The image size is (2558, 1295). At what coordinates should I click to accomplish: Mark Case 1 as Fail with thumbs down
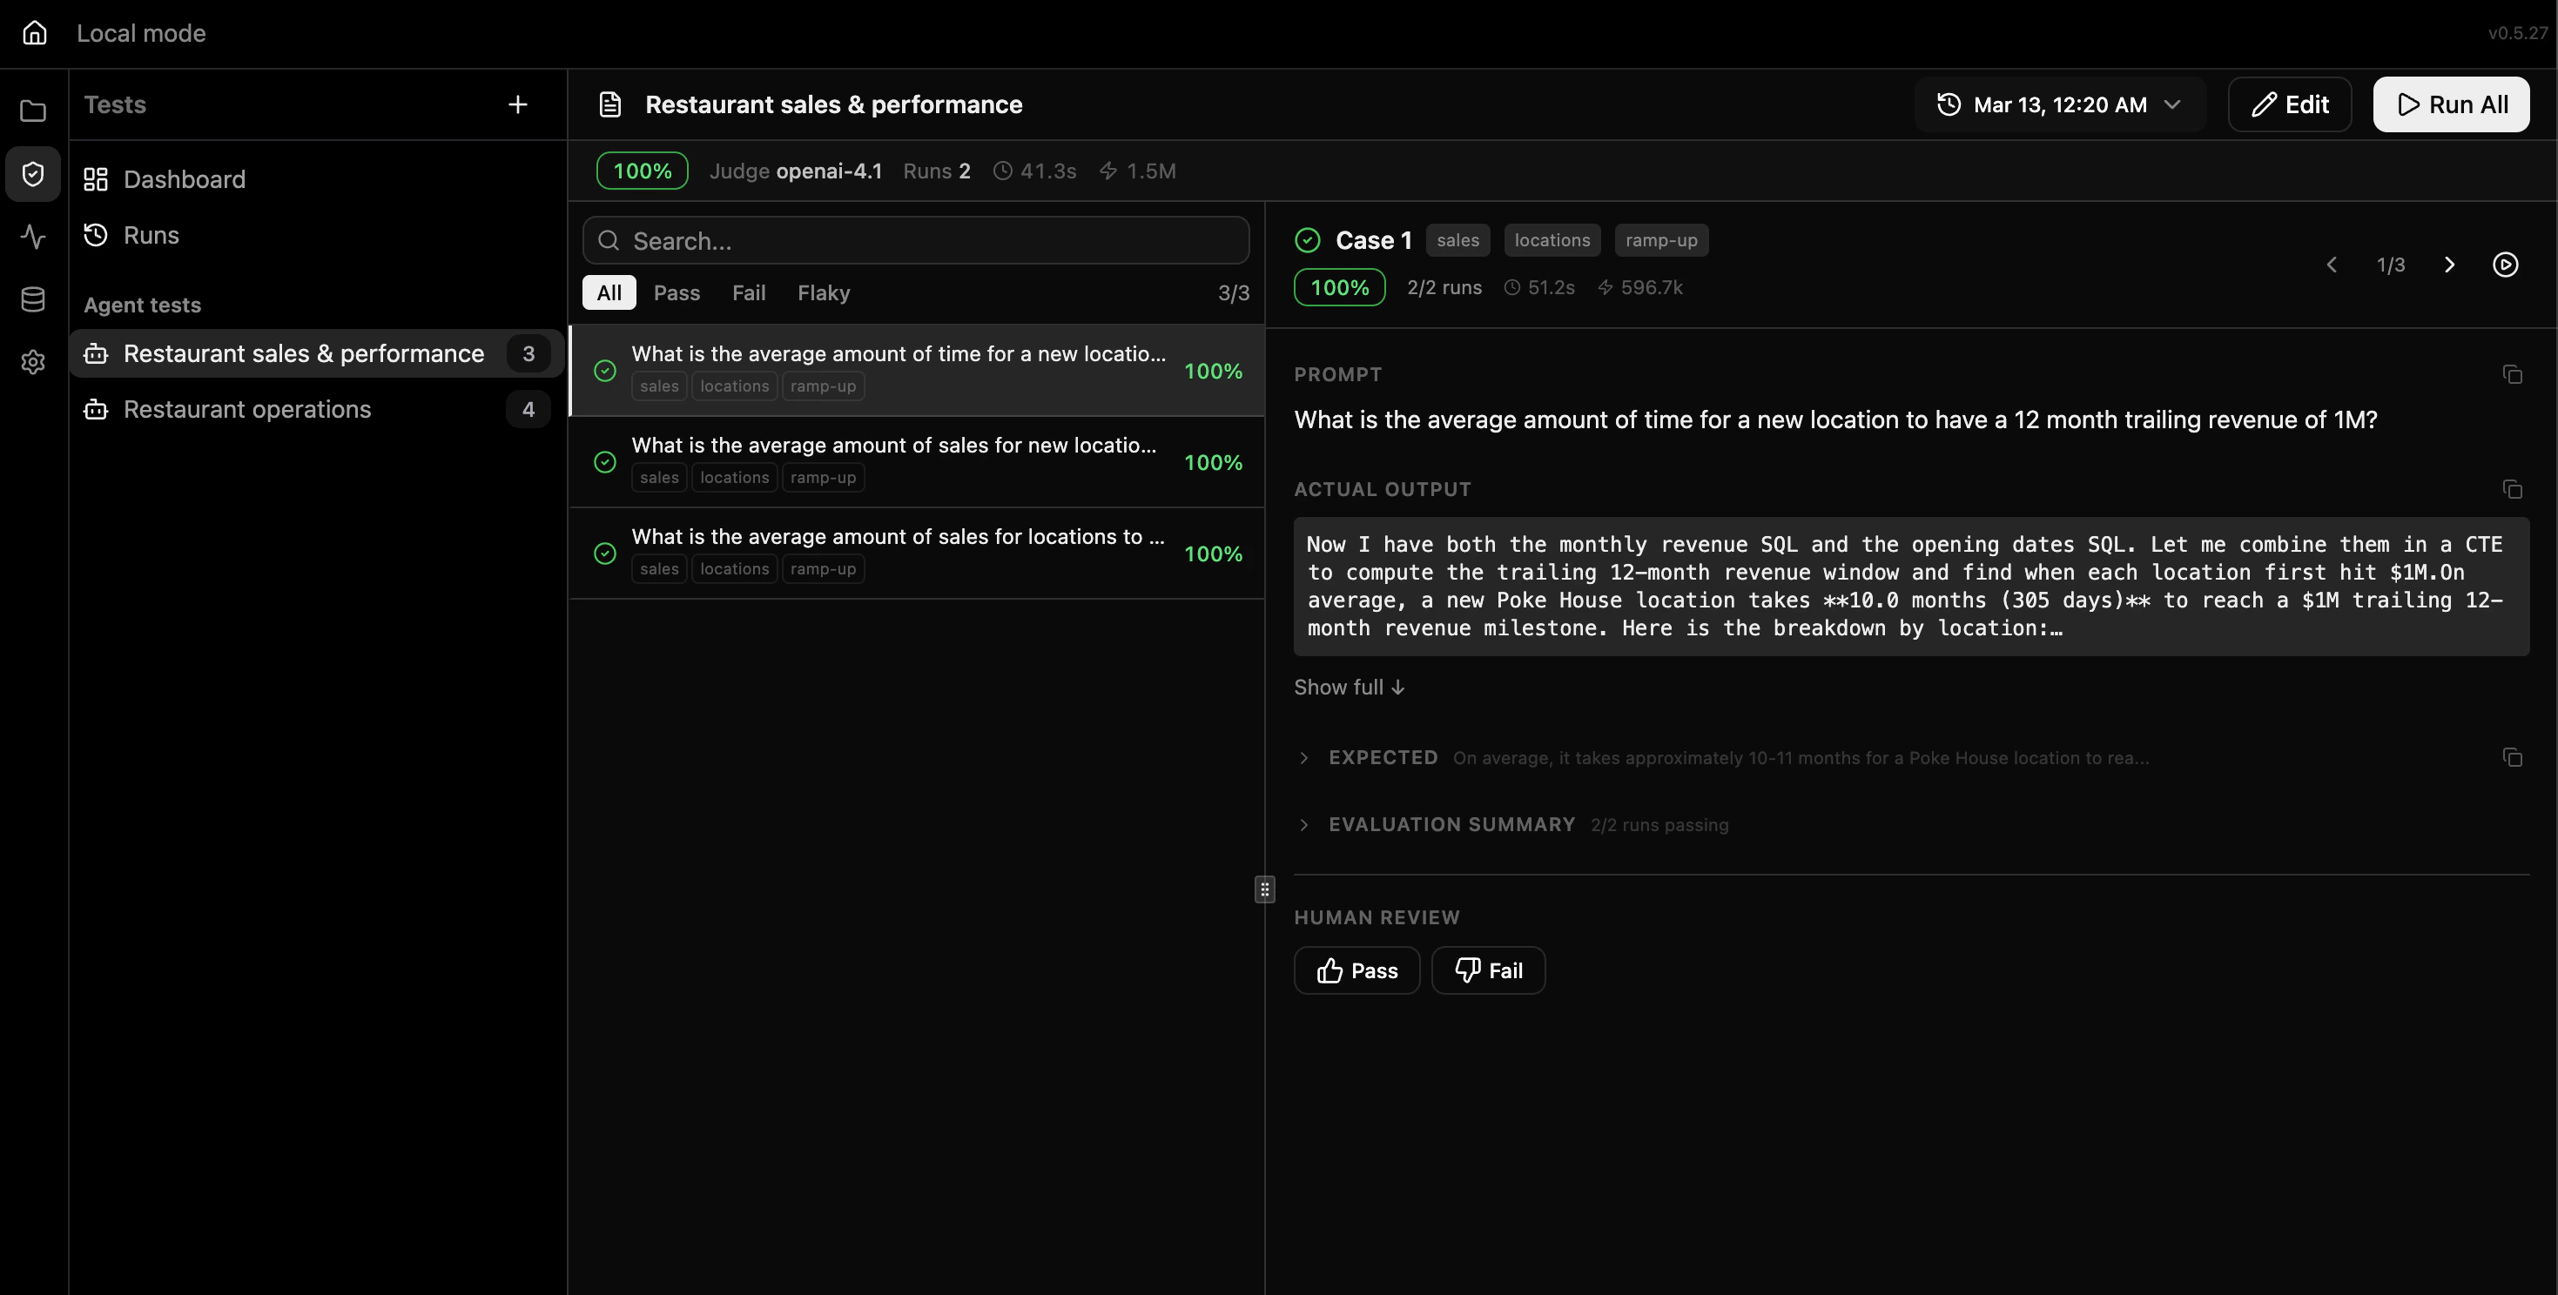(1488, 970)
